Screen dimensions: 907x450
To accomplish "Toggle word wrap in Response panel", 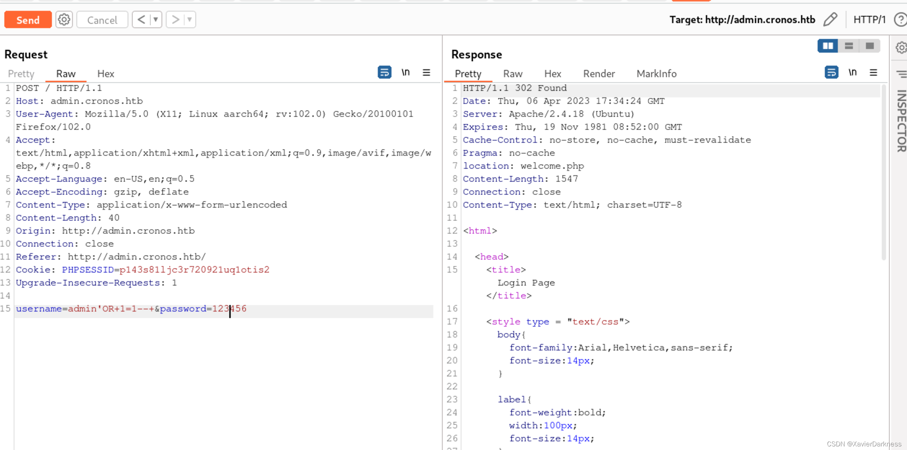I will [x=831, y=72].
